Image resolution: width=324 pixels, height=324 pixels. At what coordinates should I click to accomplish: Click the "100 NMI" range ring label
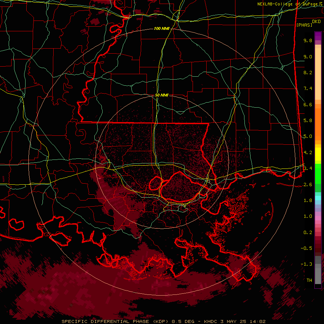click(x=162, y=28)
